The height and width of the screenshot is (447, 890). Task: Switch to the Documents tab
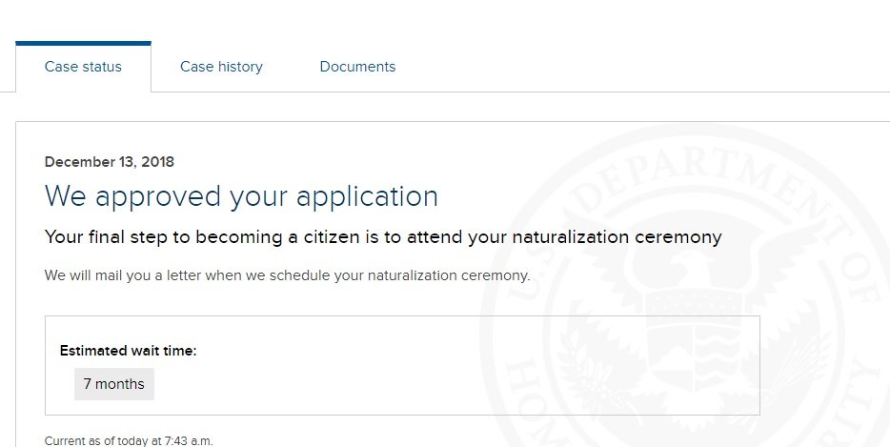click(x=357, y=67)
